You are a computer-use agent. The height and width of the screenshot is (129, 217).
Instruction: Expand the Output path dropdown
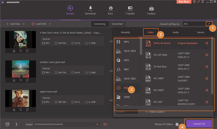(x=97, y=124)
